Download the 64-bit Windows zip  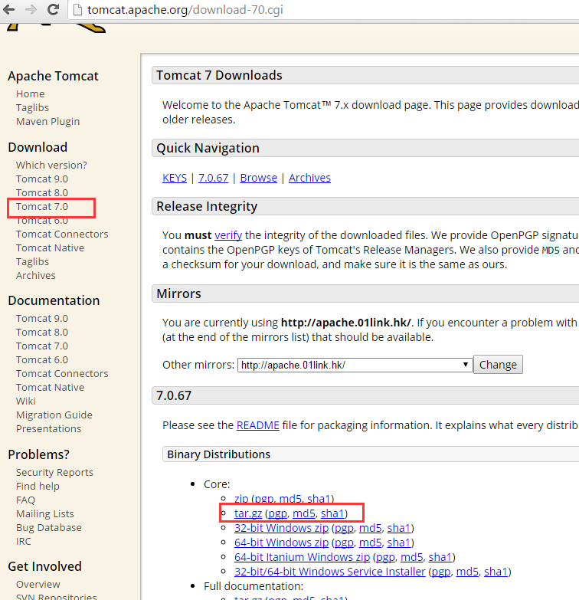tap(282, 543)
